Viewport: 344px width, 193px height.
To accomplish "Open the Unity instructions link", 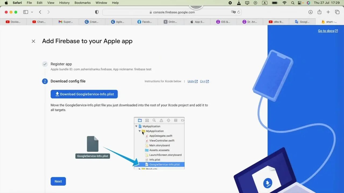I will click(192, 81).
